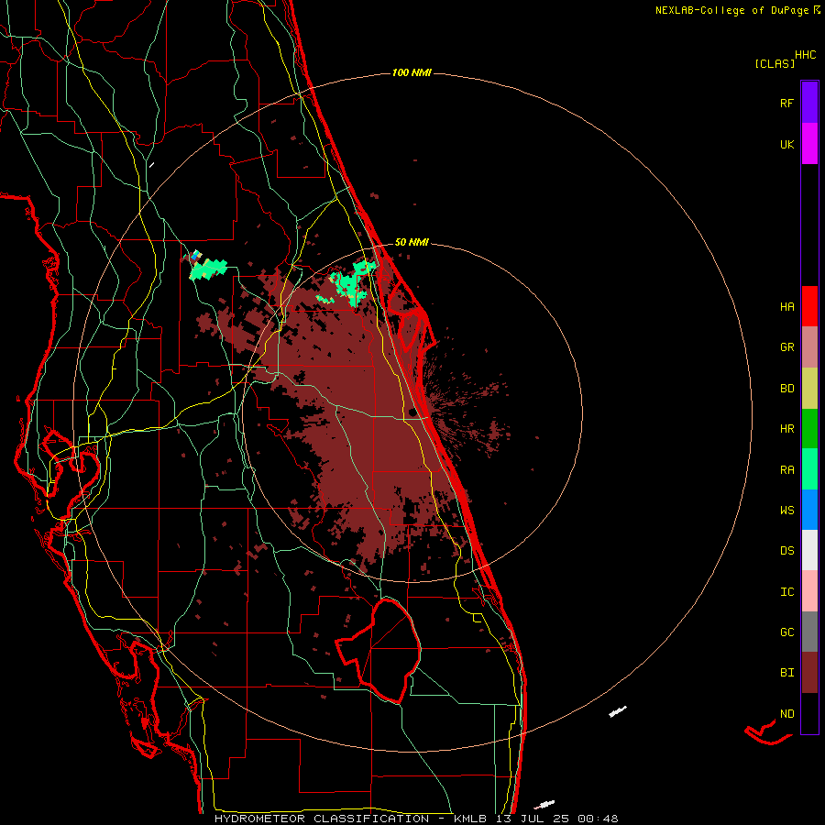Click the '[CLAS]' legend heading

coord(775,63)
